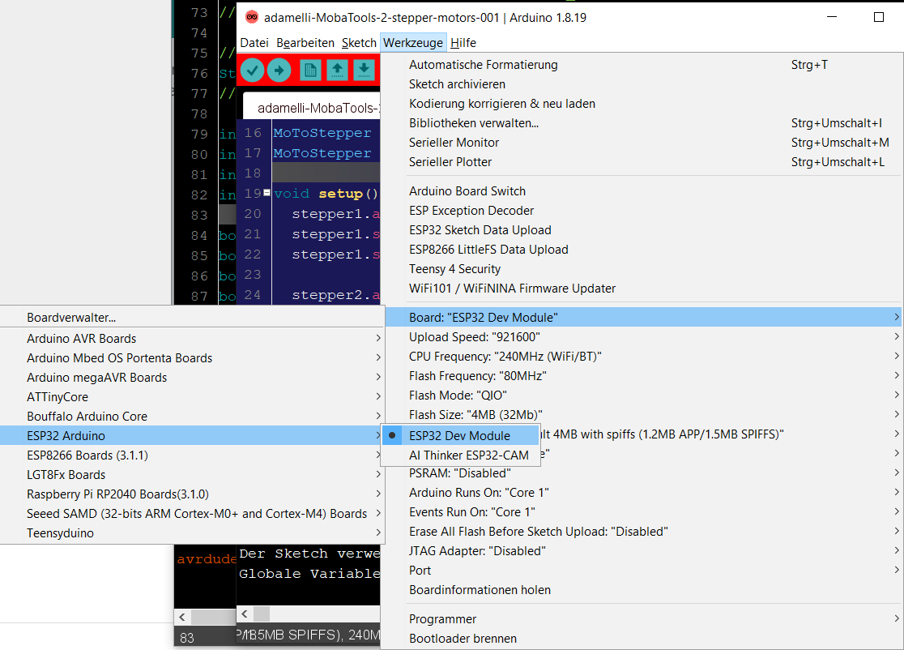Choose Bootloader brennen
The height and width of the screenshot is (650, 904).
(642, 639)
